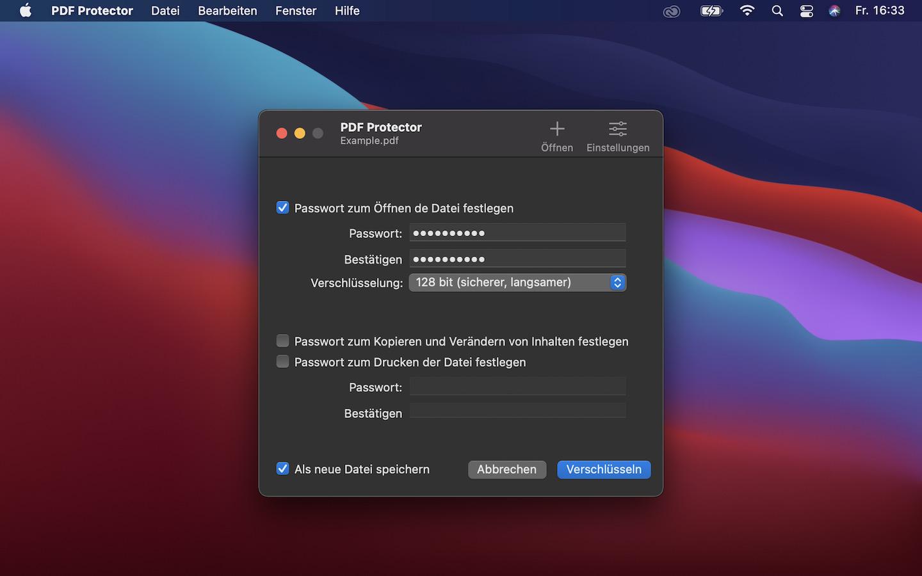The image size is (922, 576).
Task: Click the clock showing Fr. 16:33
Action: click(x=880, y=11)
